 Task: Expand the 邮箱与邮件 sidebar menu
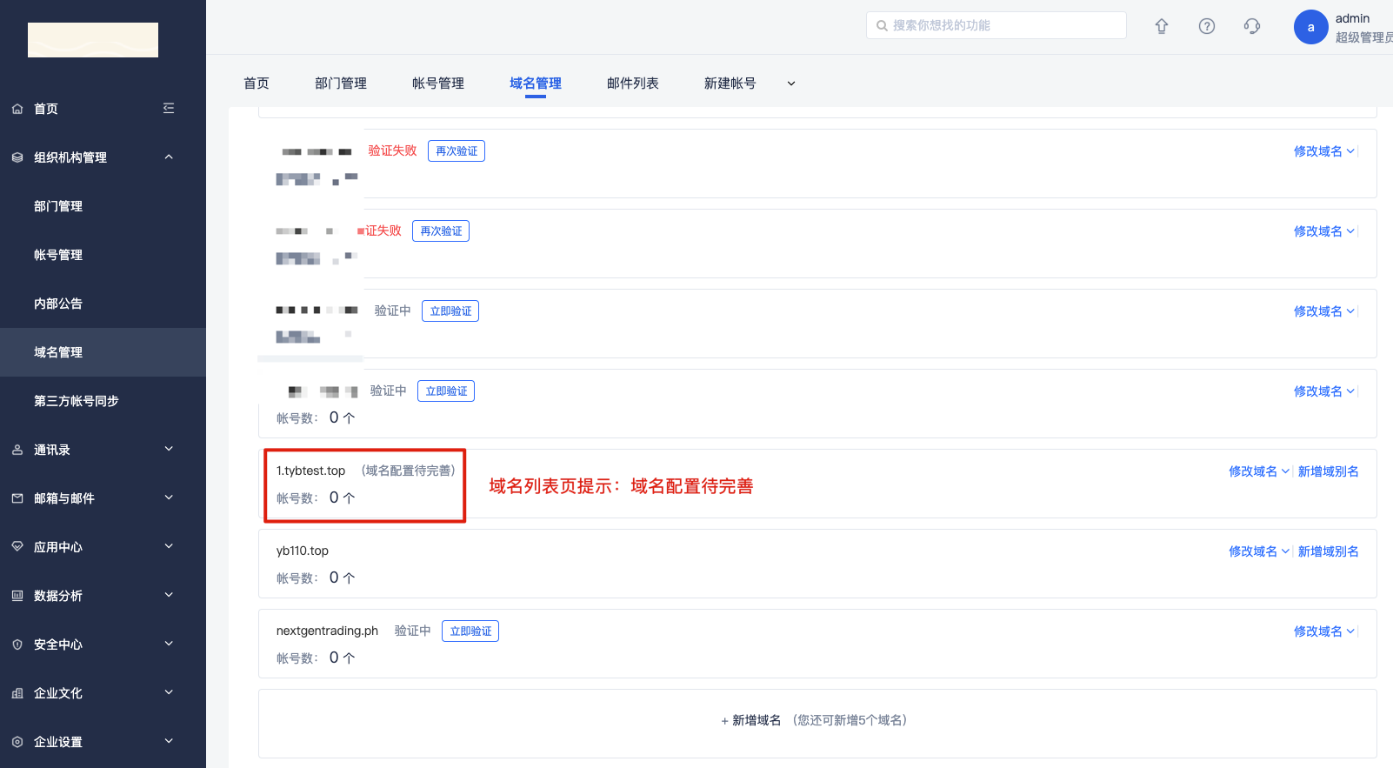coord(169,498)
